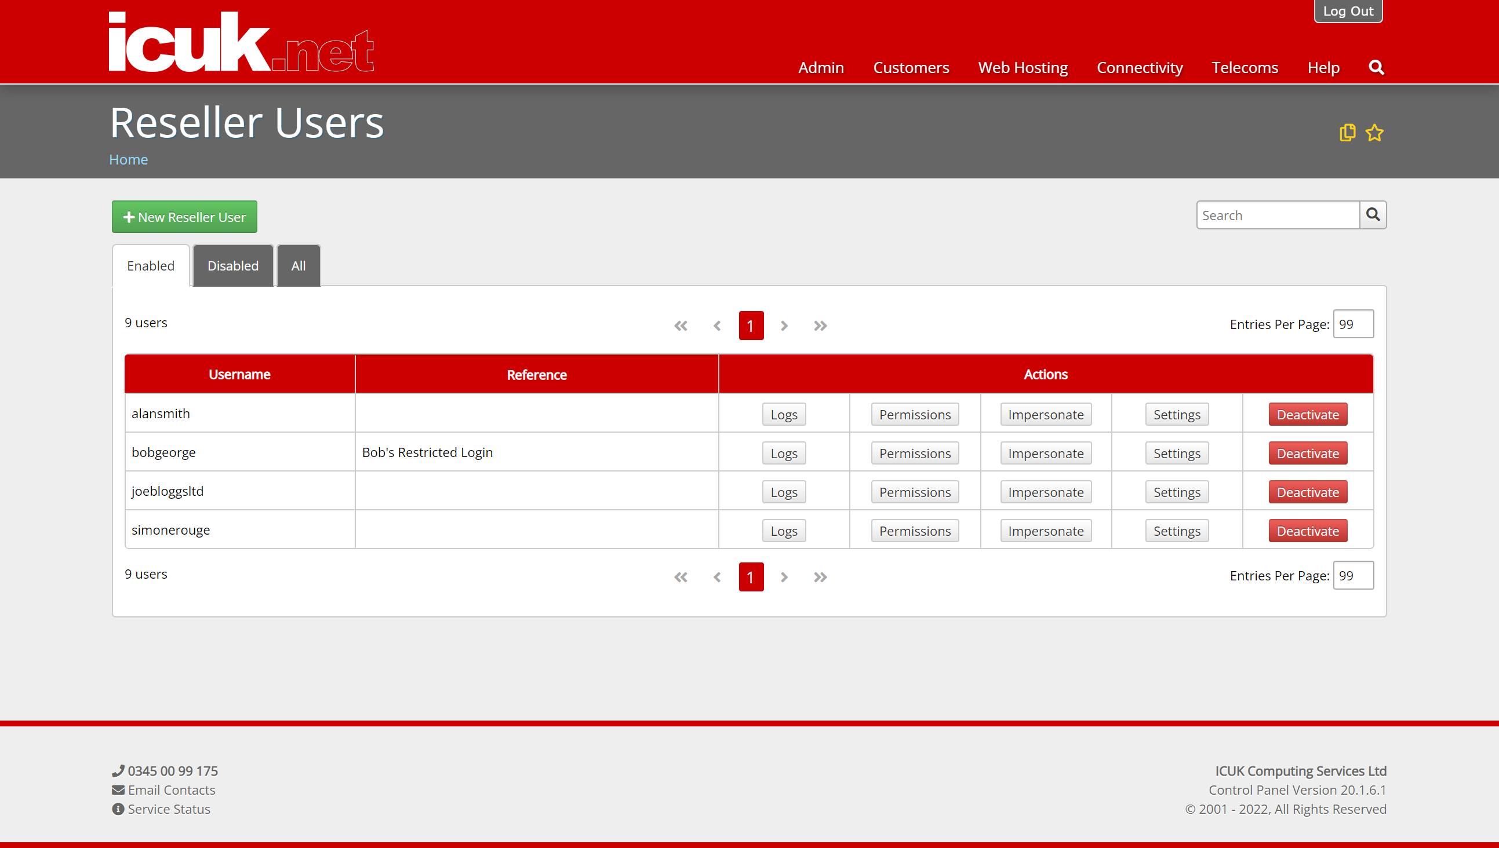Click the top Entries Per Page field
The width and height of the screenshot is (1499, 848).
1354,324
